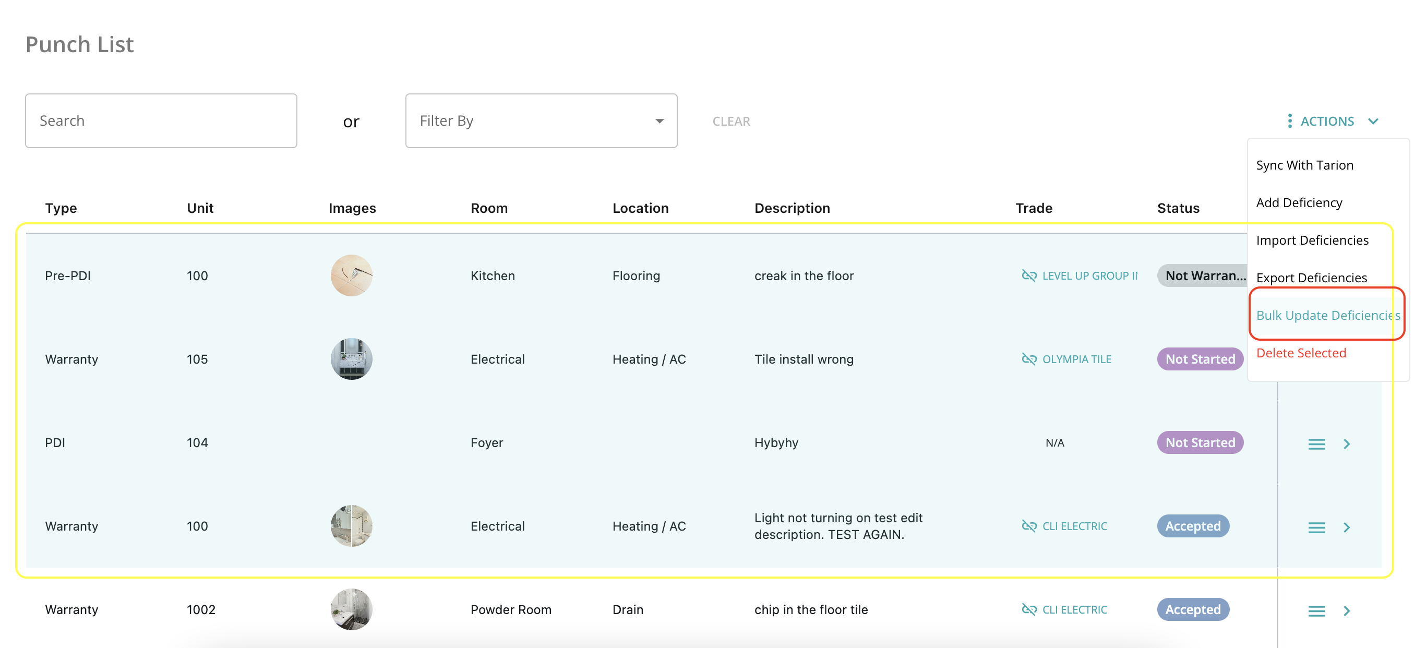The image size is (1415, 648).
Task: Open the chip in floor tile thumbnail
Action: (352, 609)
